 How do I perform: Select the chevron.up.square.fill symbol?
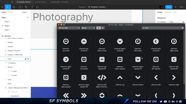[102, 60]
